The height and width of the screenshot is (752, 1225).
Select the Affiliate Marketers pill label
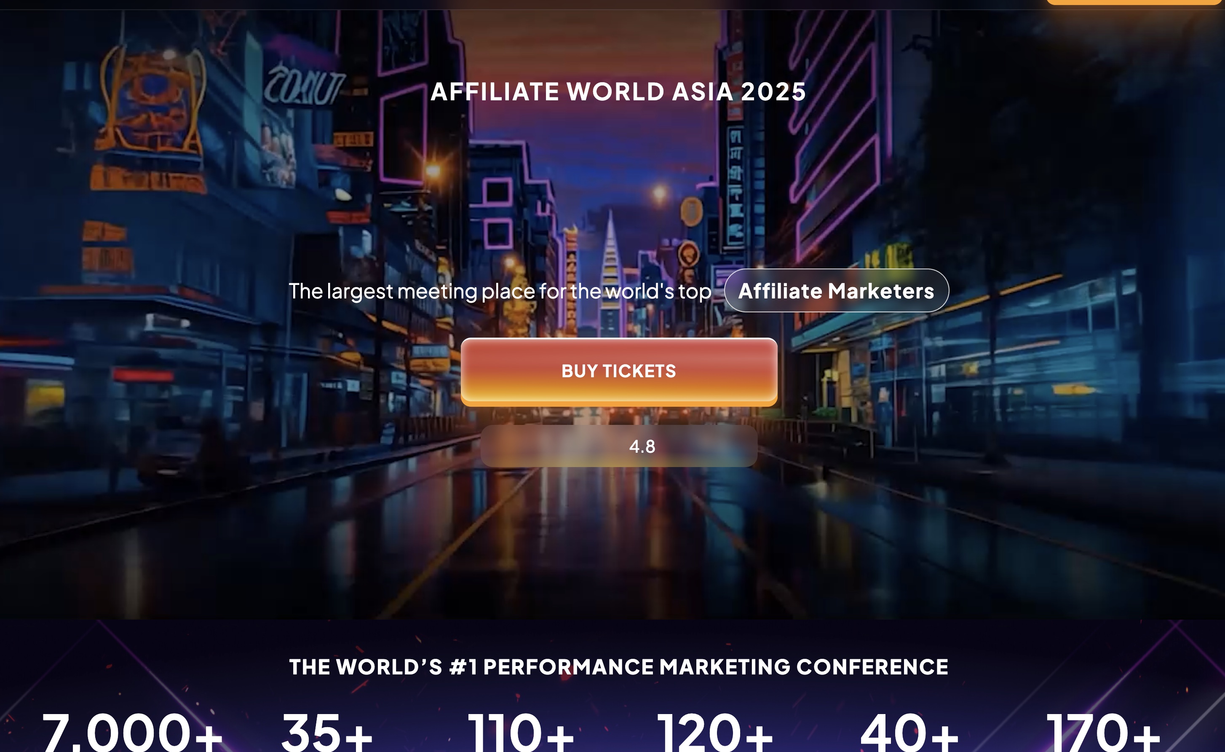[836, 291]
